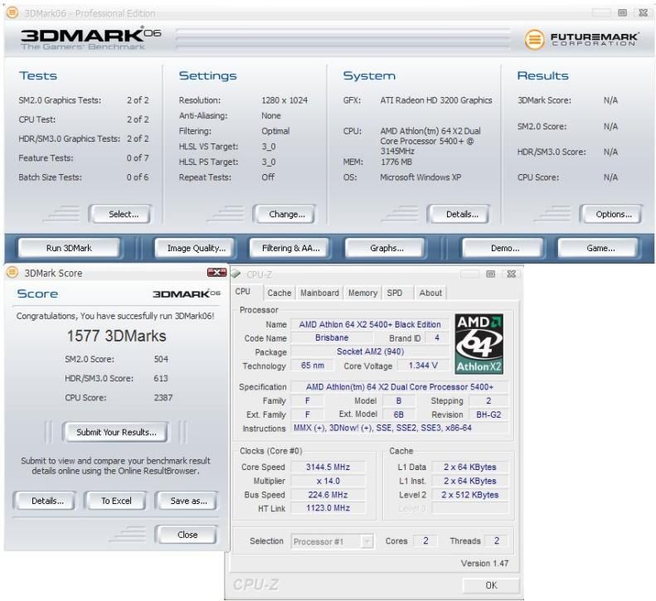Open the Memory tab in CPU-Z
Image resolution: width=656 pixels, height=601 pixels.
point(362,293)
